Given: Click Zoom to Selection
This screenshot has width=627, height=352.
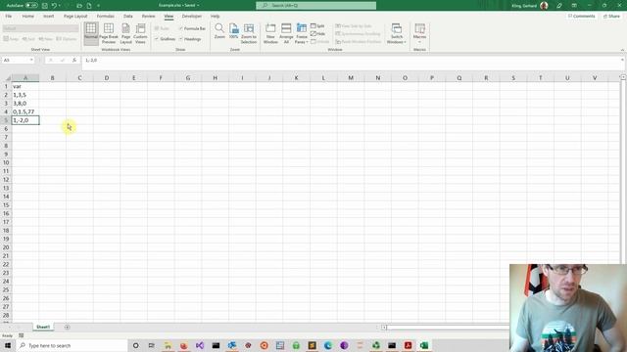Looking at the screenshot, I should click(x=249, y=33).
